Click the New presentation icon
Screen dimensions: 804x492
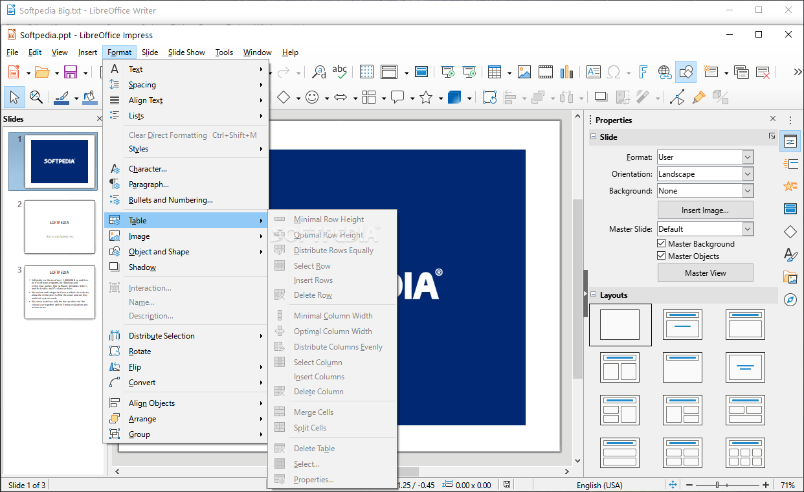(x=14, y=72)
